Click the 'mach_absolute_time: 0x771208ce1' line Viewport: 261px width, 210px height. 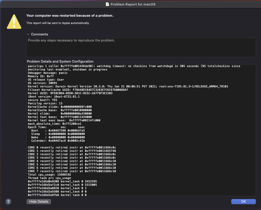tap(54, 124)
